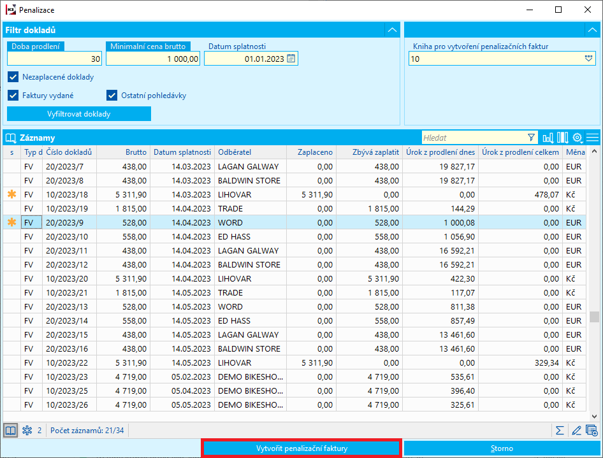Image resolution: width=603 pixels, height=458 pixels.
Task: Open the chart icon in Záznamy toolbar
Action: pyautogui.click(x=548, y=138)
